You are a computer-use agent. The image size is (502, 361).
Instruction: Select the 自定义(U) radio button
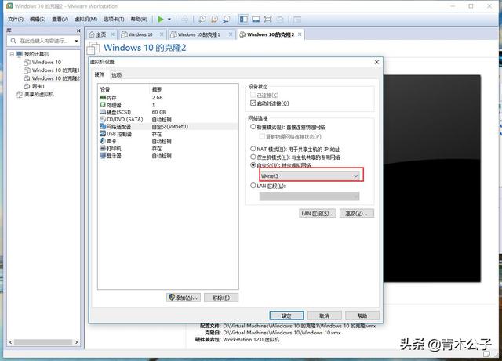tap(253, 165)
